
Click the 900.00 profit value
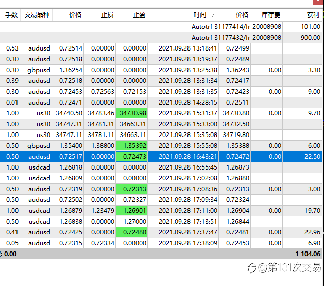click(x=311, y=38)
